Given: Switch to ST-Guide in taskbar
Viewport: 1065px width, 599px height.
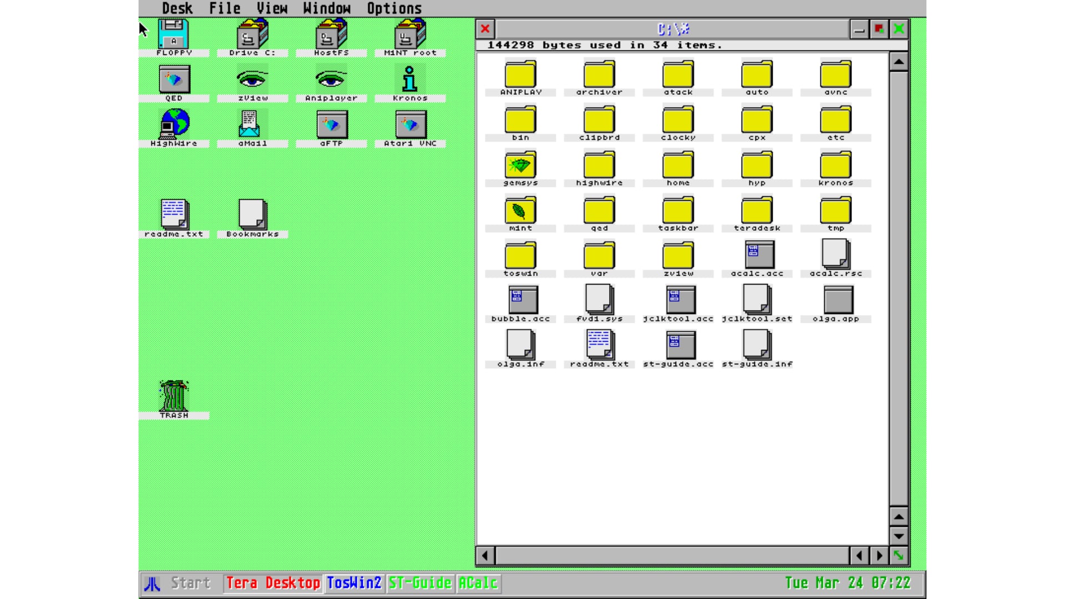Looking at the screenshot, I should [x=420, y=583].
